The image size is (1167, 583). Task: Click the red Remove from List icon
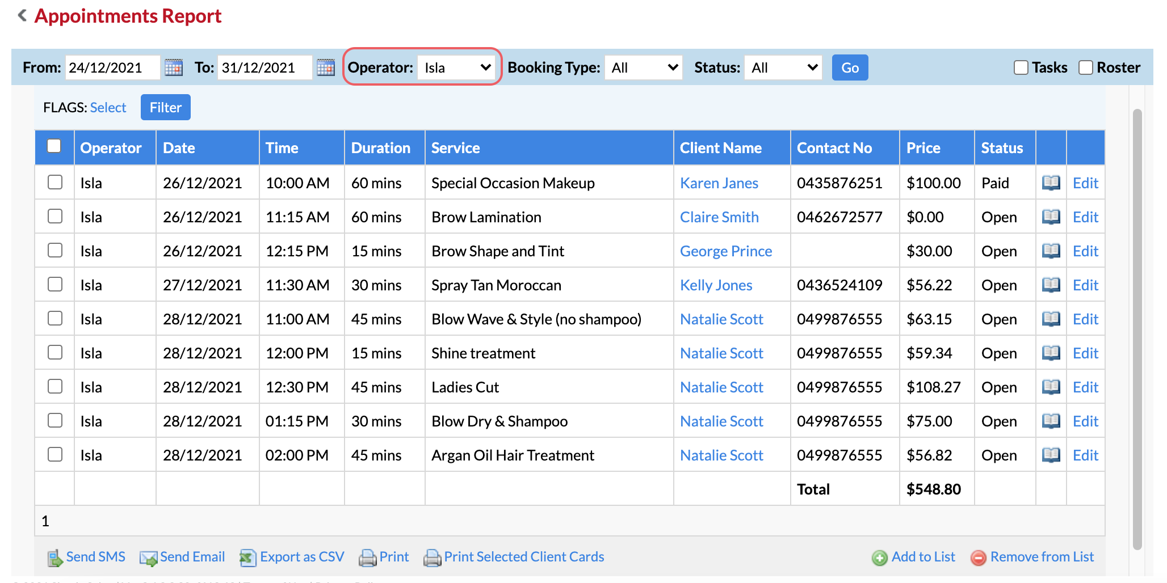pyautogui.click(x=979, y=558)
